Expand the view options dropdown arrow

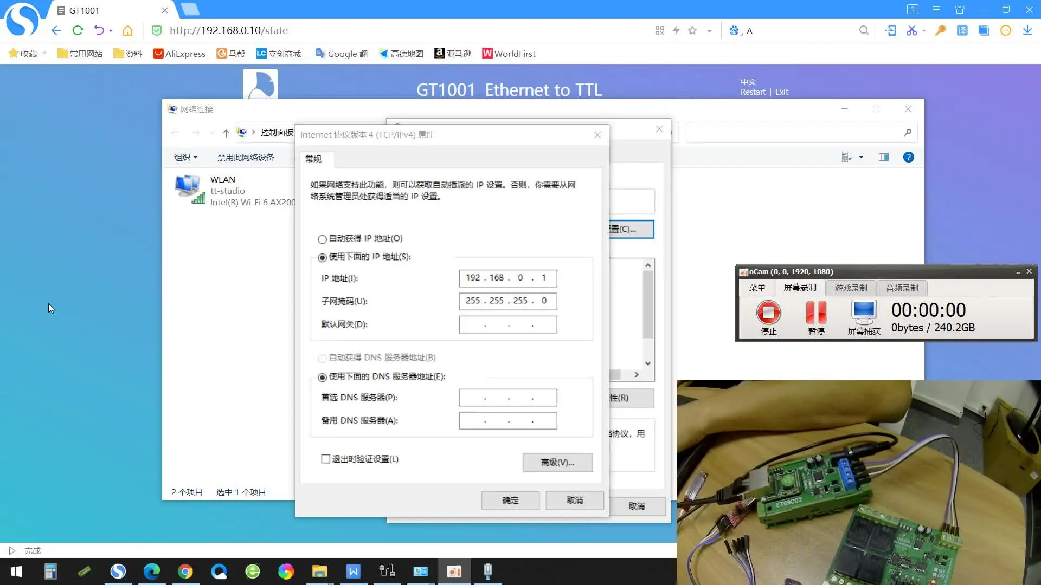pos(861,158)
